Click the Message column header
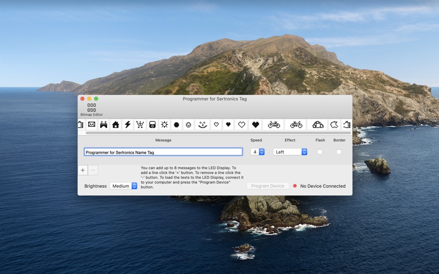The width and height of the screenshot is (439, 274). tap(163, 140)
